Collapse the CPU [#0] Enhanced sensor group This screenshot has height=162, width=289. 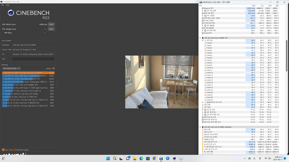click(x=200, y=127)
